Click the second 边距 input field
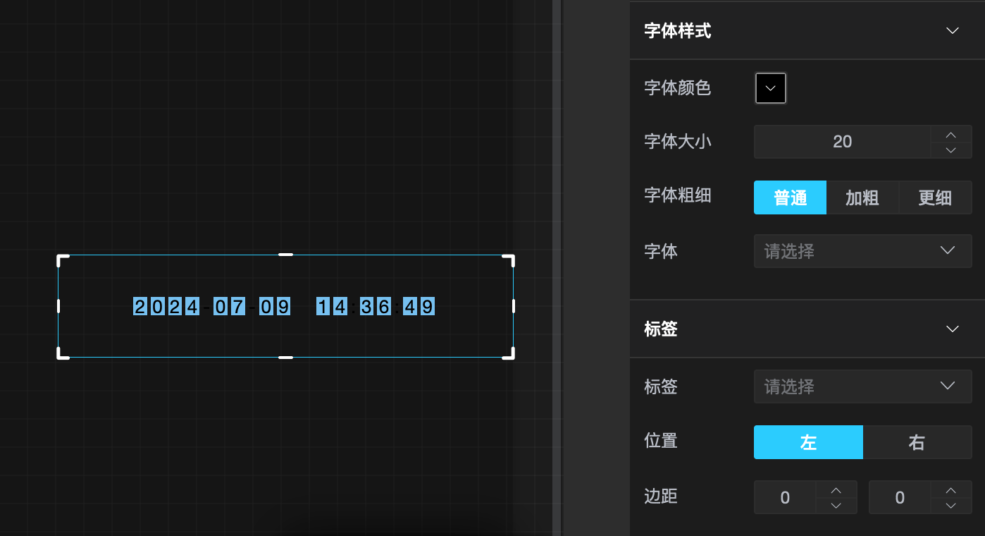Image resolution: width=985 pixels, height=536 pixels. click(x=900, y=498)
